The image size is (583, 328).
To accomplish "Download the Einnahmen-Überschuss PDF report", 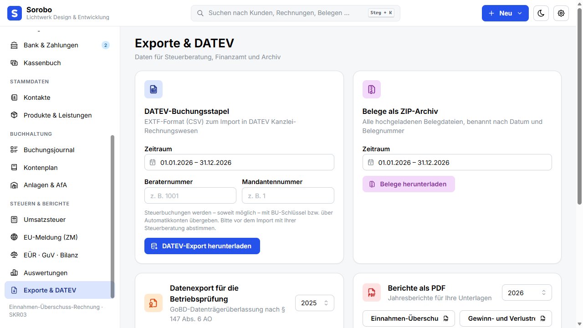I will click(x=409, y=318).
